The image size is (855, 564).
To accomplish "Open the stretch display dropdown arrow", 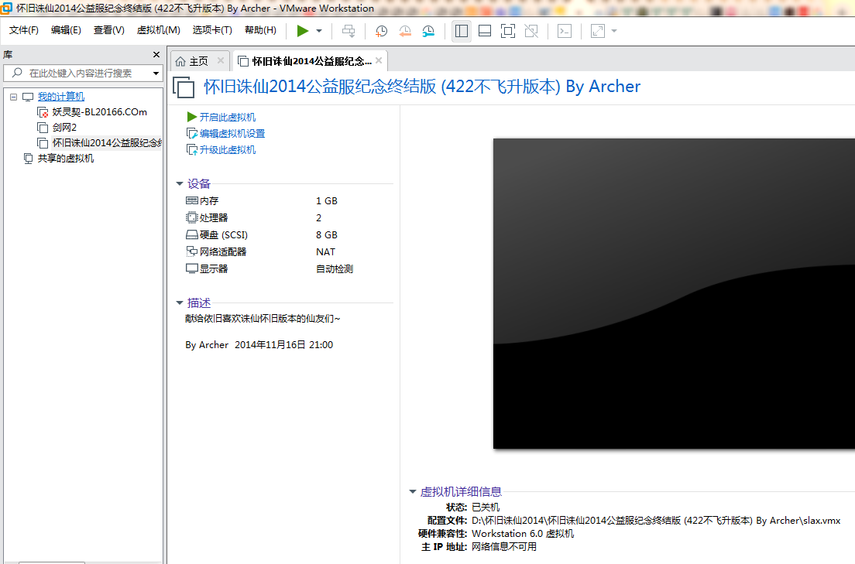I will pos(614,31).
